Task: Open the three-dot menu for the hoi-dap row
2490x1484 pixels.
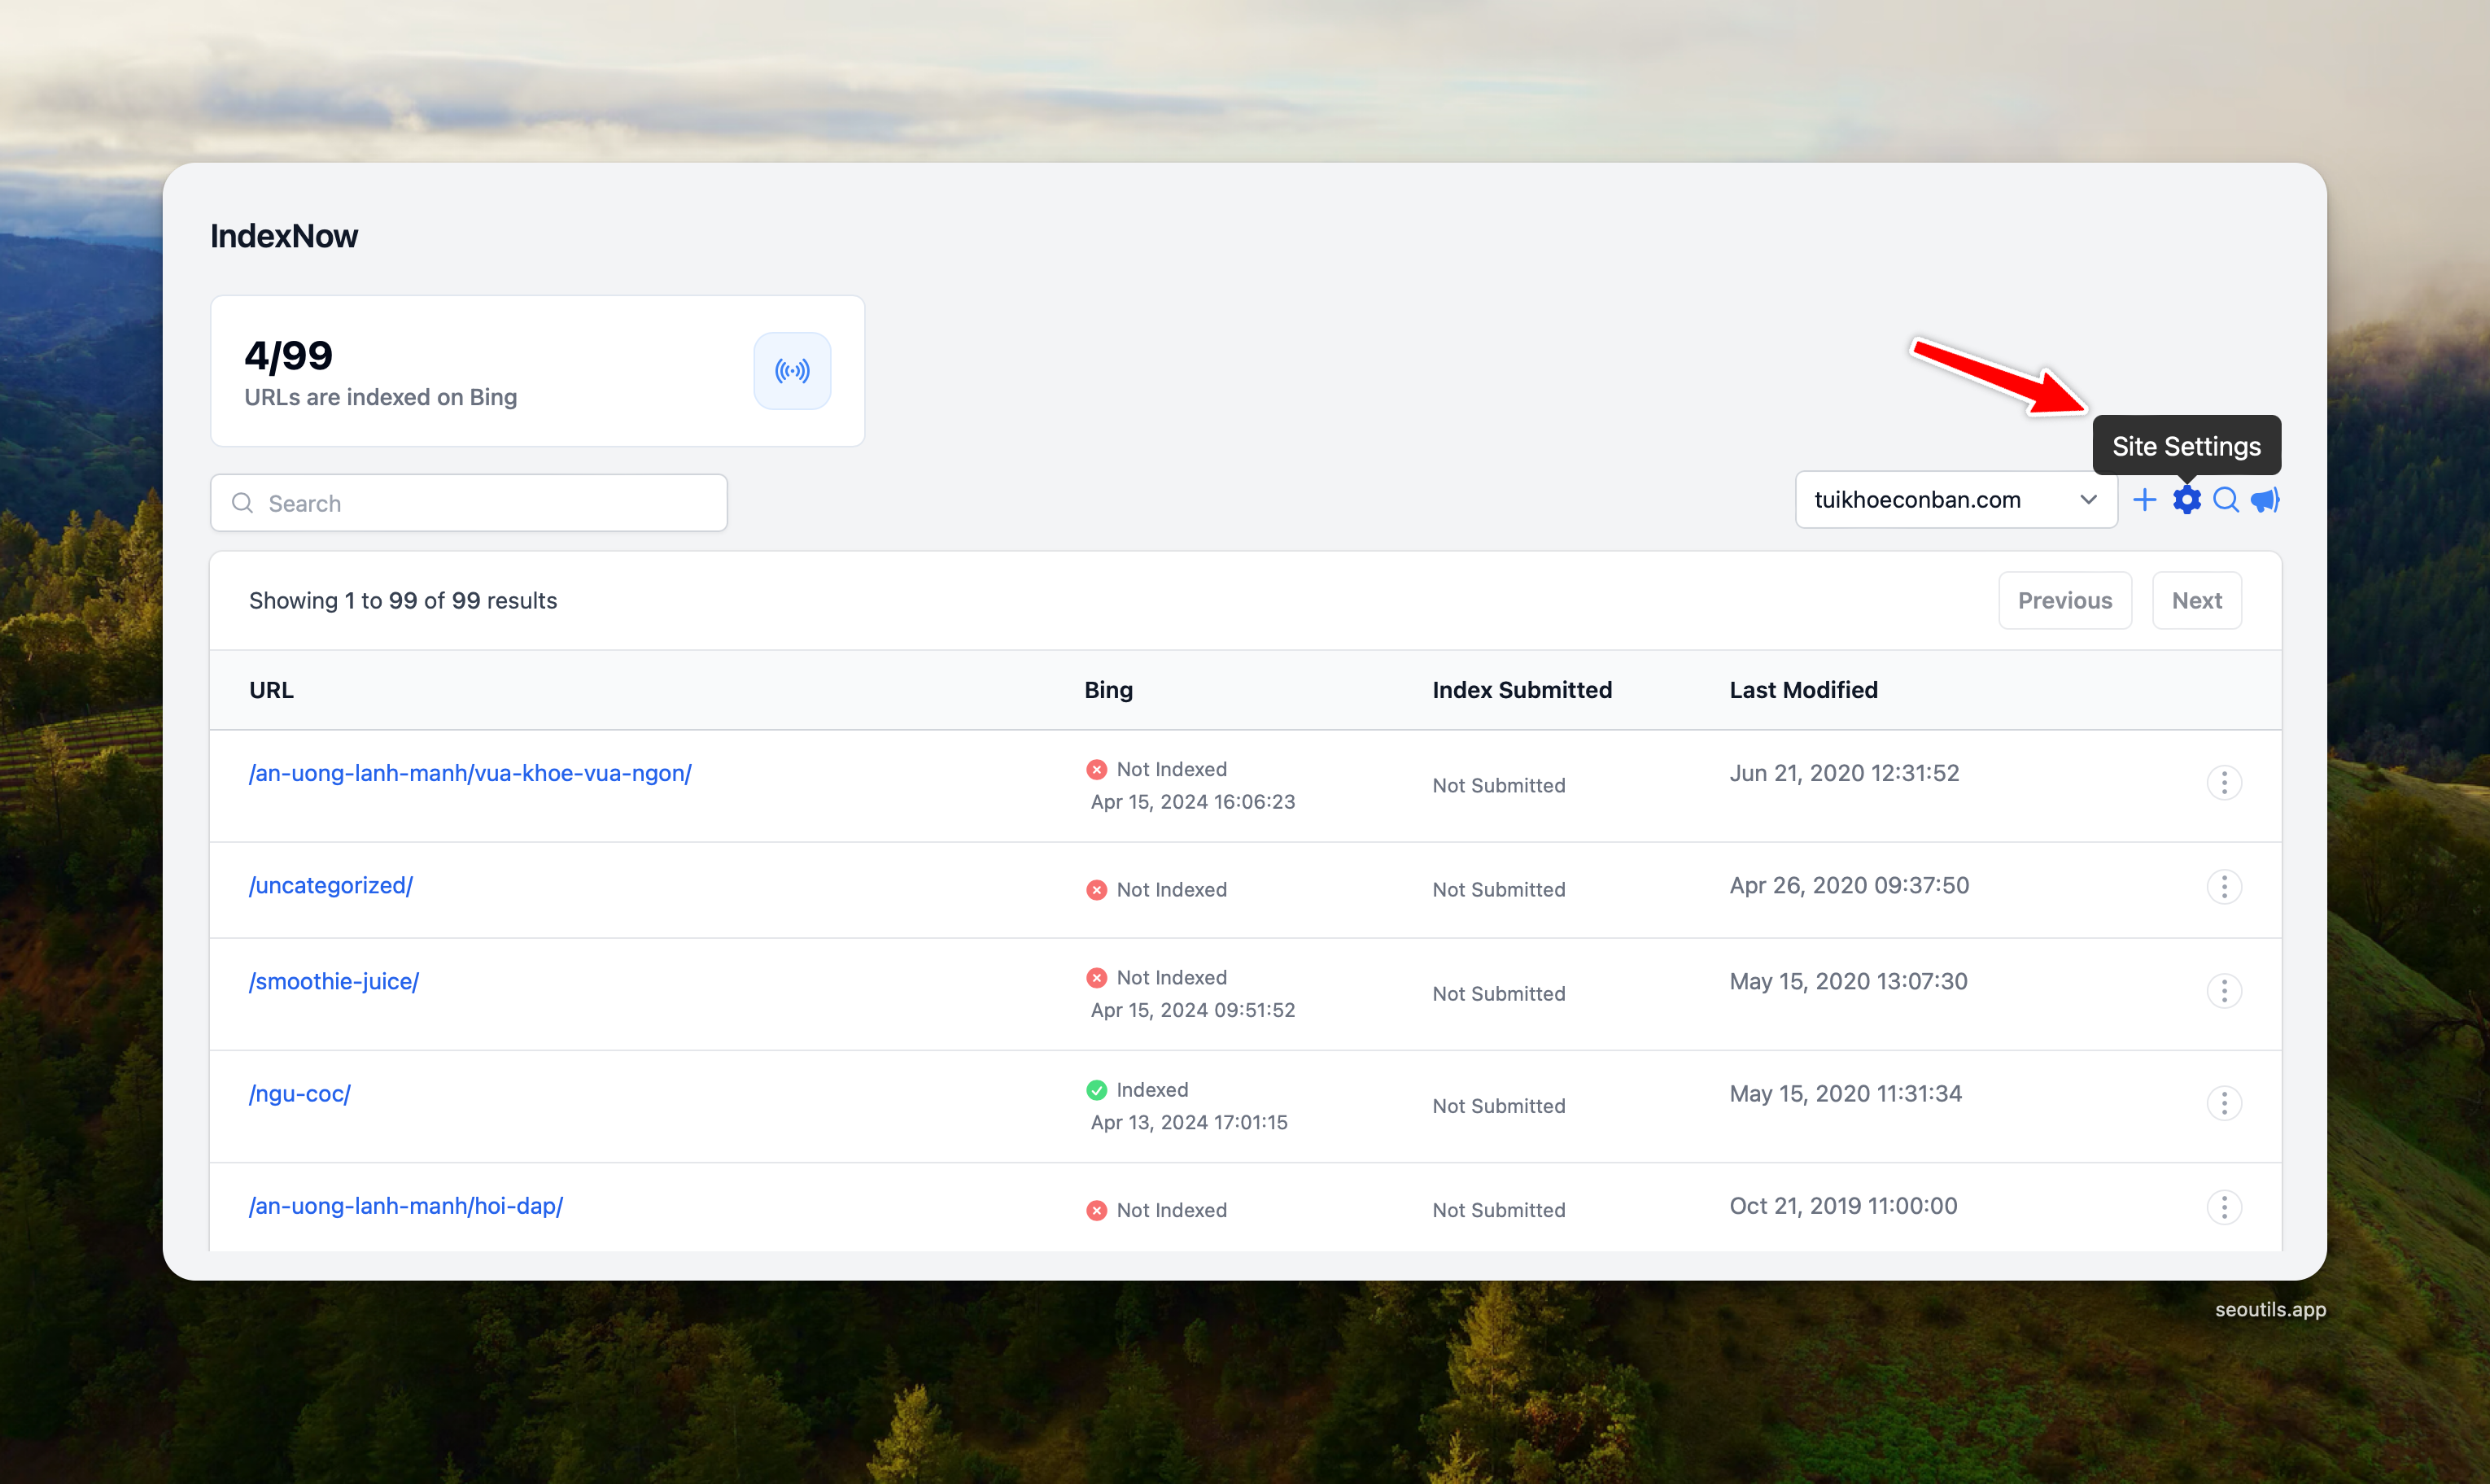Action: tap(2224, 1207)
